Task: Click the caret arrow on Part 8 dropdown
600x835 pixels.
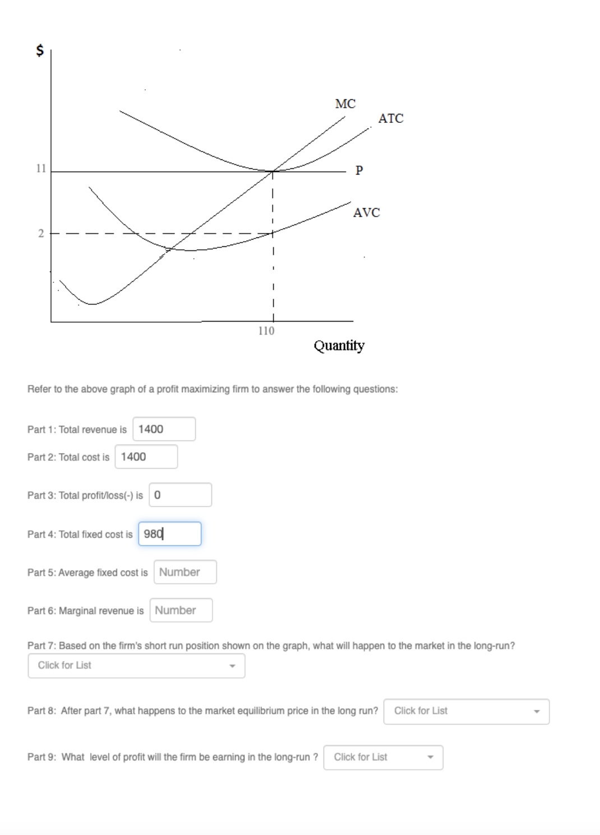Action: (x=537, y=711)
